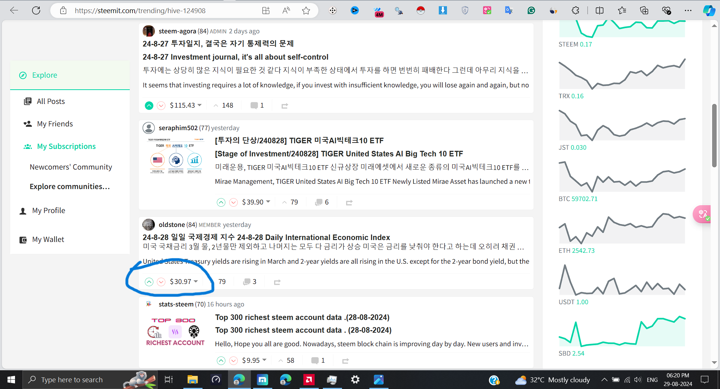This screenshot has height=389, width=720.
Task: Resteem the steem-agora investment journal post
Action: [x=285, y=106]
